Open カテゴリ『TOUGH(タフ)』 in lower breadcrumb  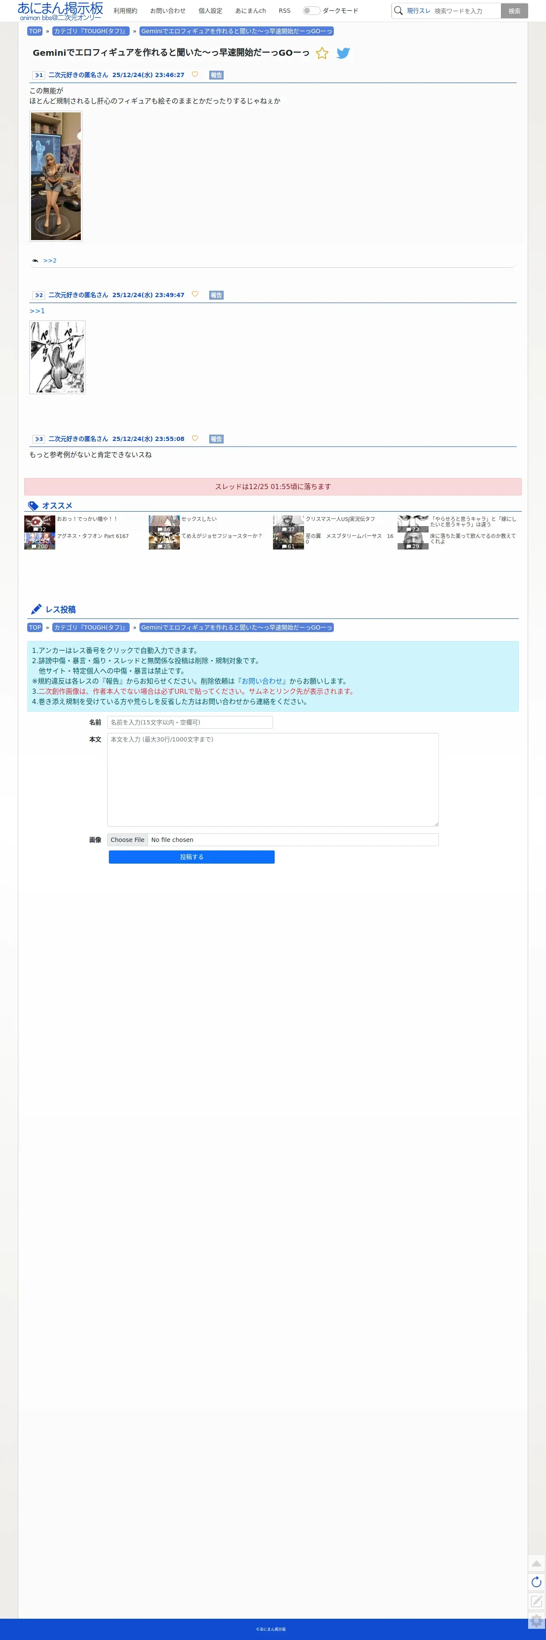[91, 628]
